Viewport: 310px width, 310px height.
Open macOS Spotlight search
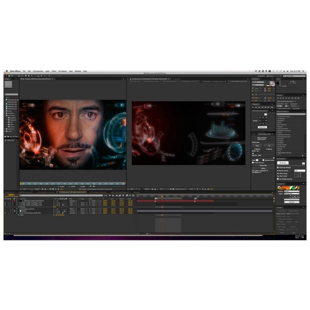click(303, 71)
